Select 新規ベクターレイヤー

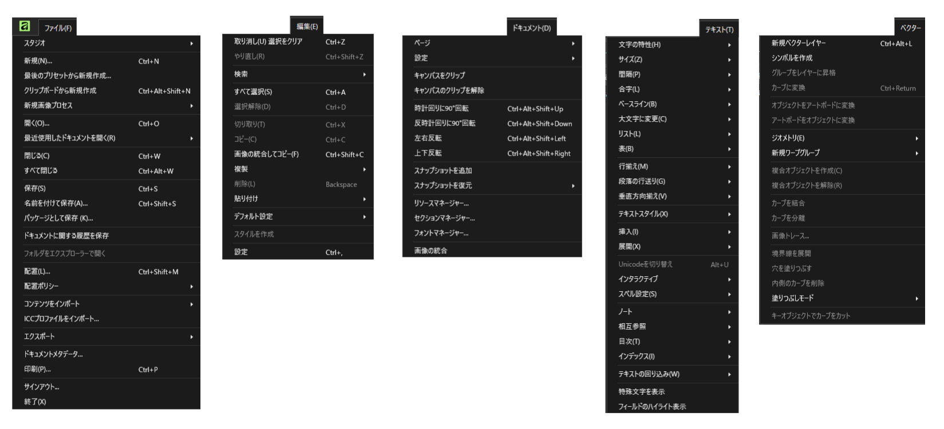pos(799,43)
